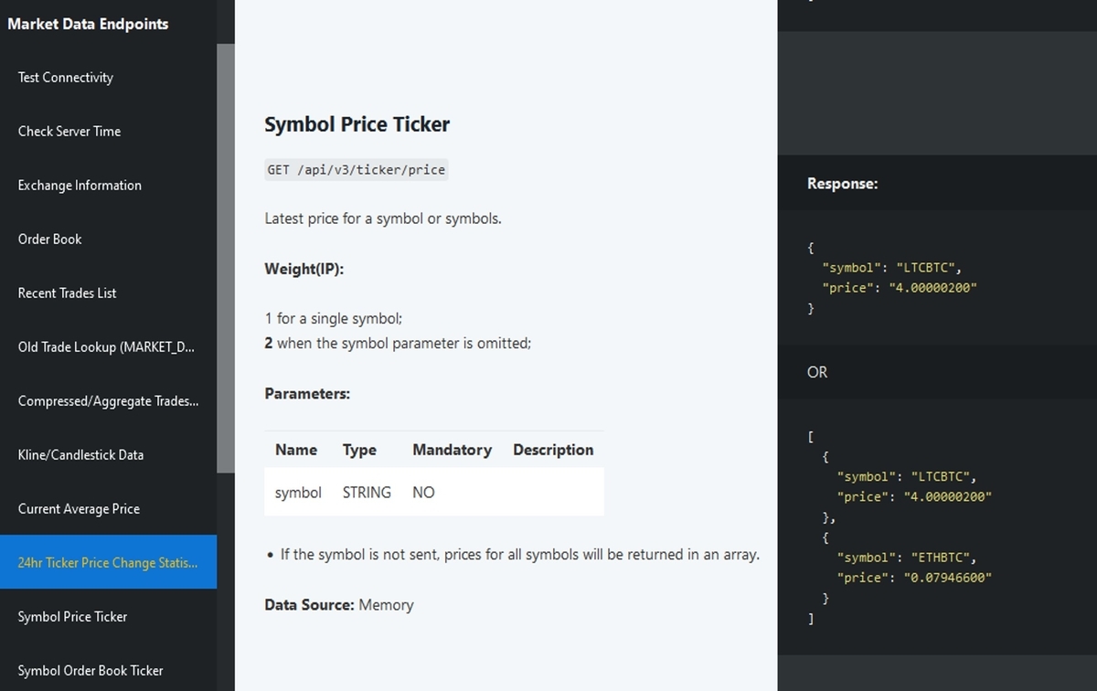1097x691 pixels.
Task: Select Exchange Information sidebar entry
Action: tap(80, 186)
